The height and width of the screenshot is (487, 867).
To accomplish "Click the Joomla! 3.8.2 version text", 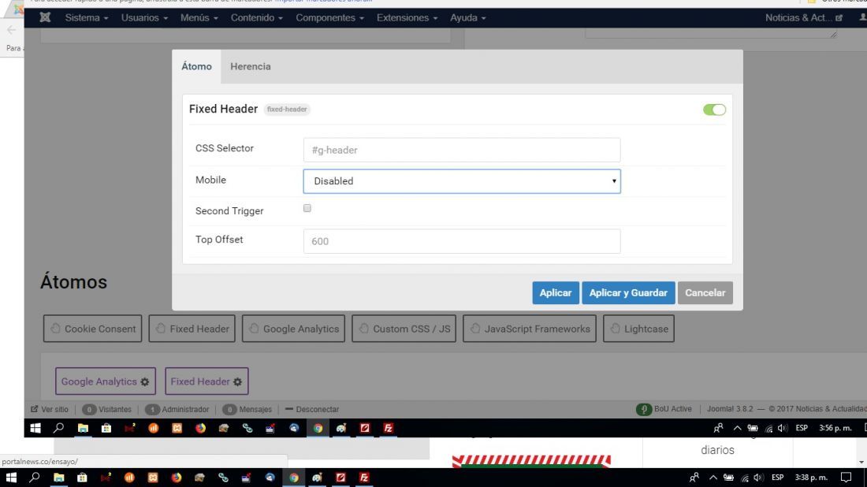I will 730,409.
